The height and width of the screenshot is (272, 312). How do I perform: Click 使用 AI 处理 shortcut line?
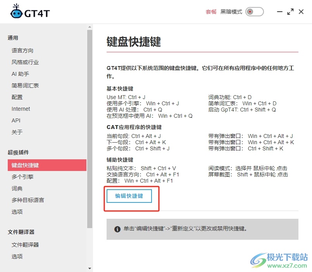pos(134,110)
